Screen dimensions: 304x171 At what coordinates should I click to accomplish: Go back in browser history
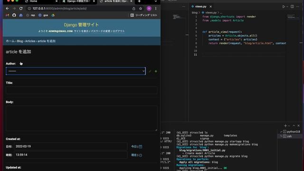(x=8, y=9)
